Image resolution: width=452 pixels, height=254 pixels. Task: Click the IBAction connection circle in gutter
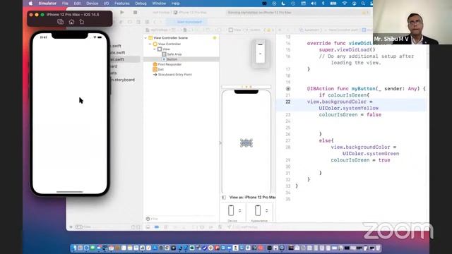click(288, 89)
